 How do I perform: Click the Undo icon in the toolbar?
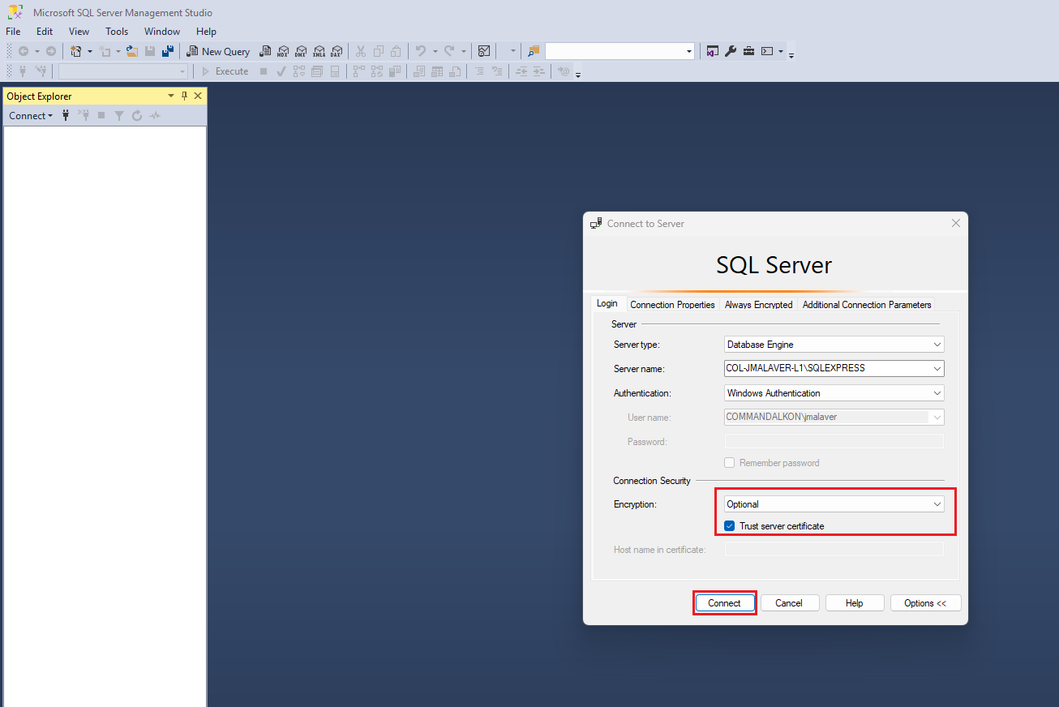pyautogui.click(x=421, y=51)
